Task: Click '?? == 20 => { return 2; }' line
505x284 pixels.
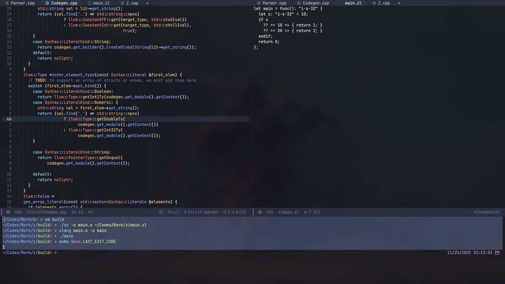Action: coord(293,31)
